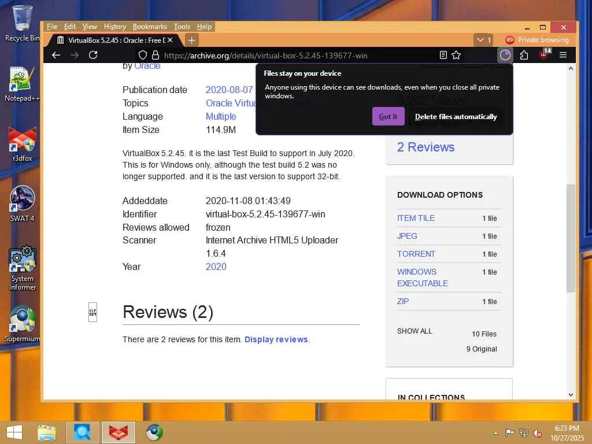The image size is (592, 444).
Task: Select SWAT 4 desktop shortcut
Action: 22,204
